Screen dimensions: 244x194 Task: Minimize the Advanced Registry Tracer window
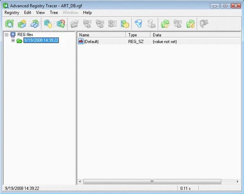click(x=215, y=6)
